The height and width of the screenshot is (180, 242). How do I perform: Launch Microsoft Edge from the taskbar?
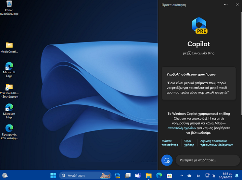[159, 175]
